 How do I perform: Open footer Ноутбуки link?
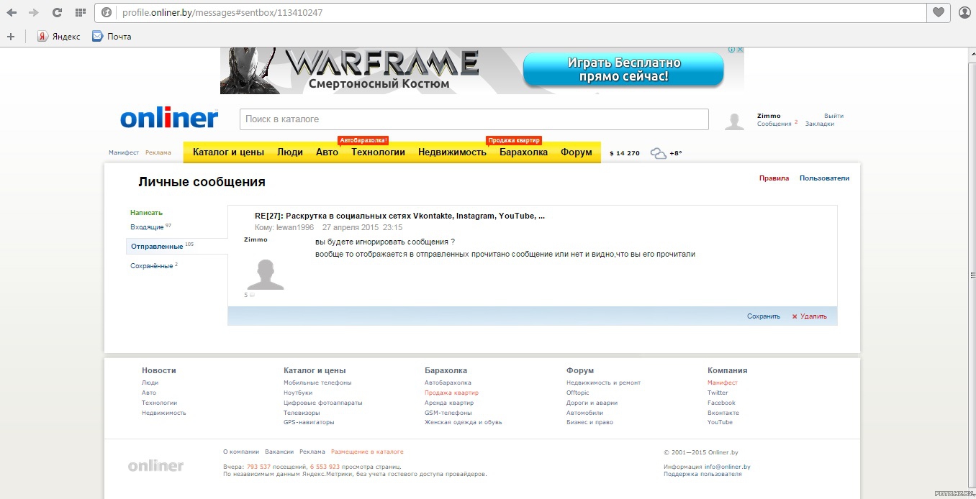(x=298, y=393)
